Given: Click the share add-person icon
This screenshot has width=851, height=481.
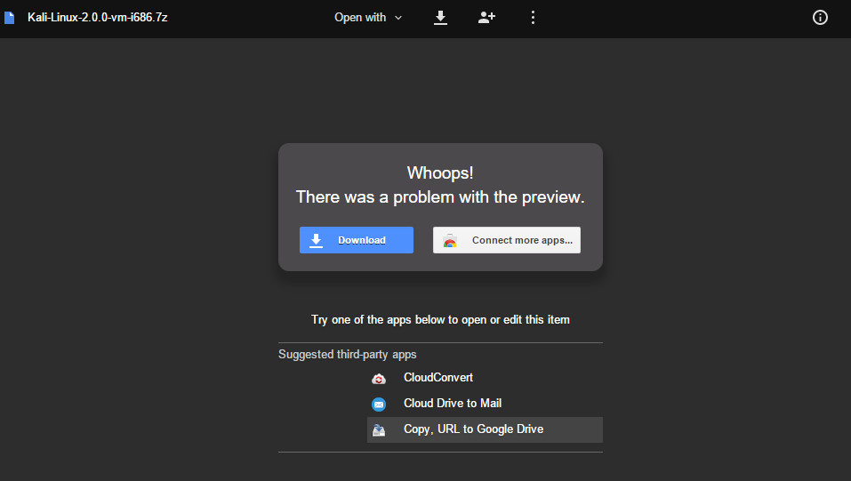Looking at the screenshot, I should pos(486,18).
